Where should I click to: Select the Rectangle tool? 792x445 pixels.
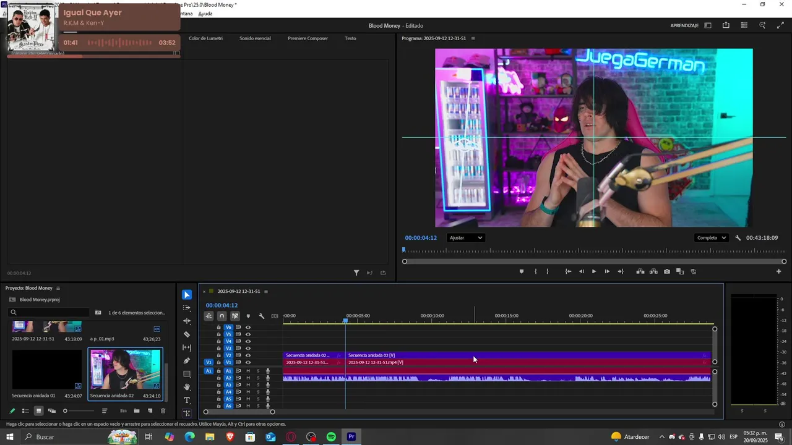pyautogui.click(x=187, y=374)
